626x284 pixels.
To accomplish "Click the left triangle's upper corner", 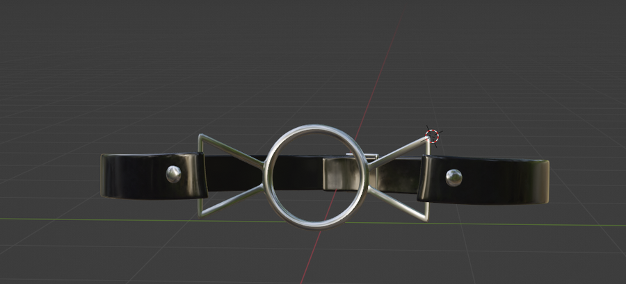I will pyautogui.click(x=201, y=136).
